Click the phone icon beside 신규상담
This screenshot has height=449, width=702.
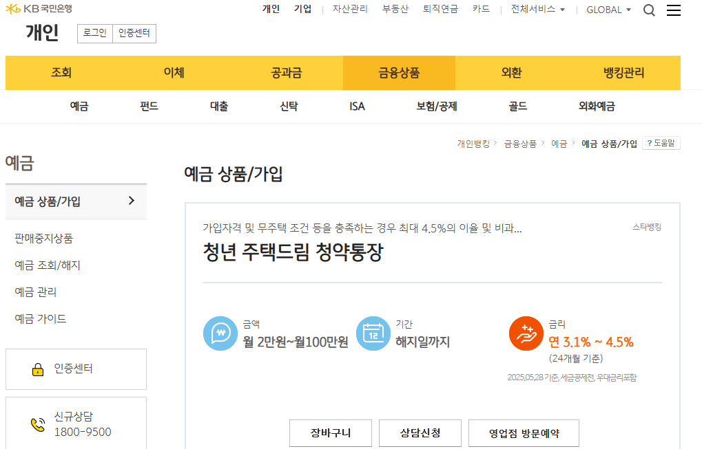[38, 424]
